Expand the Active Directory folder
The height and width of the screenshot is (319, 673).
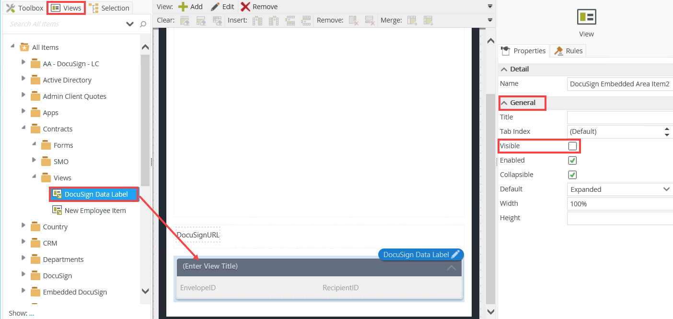pos(23,79)
